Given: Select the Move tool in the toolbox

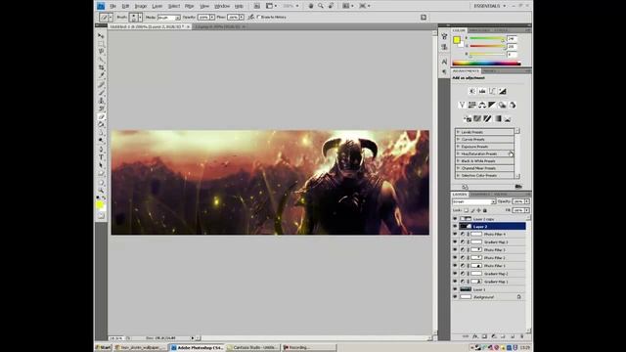Looking at the screenshot, I should pos(101,36).
